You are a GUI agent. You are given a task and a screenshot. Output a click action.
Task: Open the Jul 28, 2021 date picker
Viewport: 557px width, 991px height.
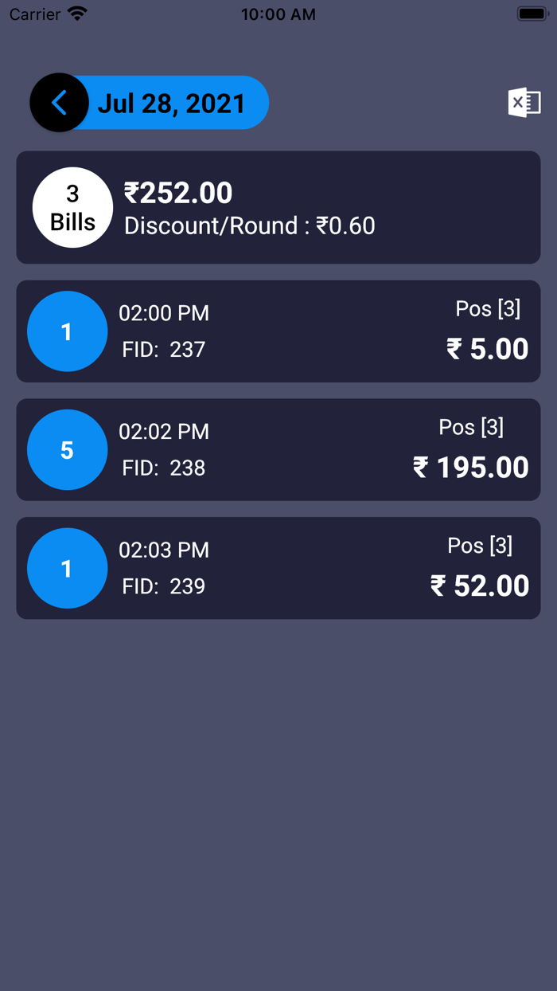coord(170,102)
